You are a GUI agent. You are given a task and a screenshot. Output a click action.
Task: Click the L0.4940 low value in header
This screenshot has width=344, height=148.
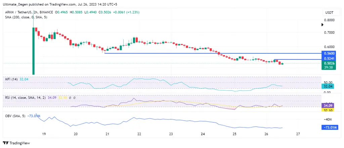point(90,12)
